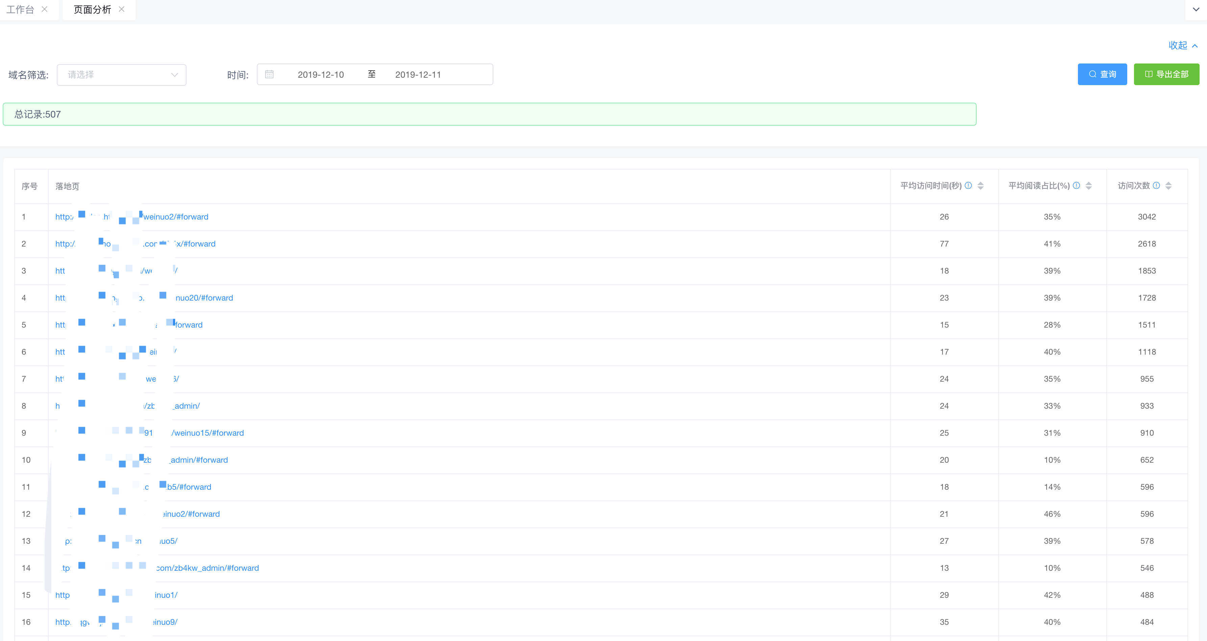The width and height of the screenshot is (1207, 641).
Task: Sort by 访问次数 column
Action: point(1168,186)
